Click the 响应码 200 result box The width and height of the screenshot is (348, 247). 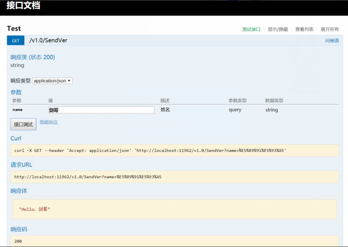click(175, 241)
